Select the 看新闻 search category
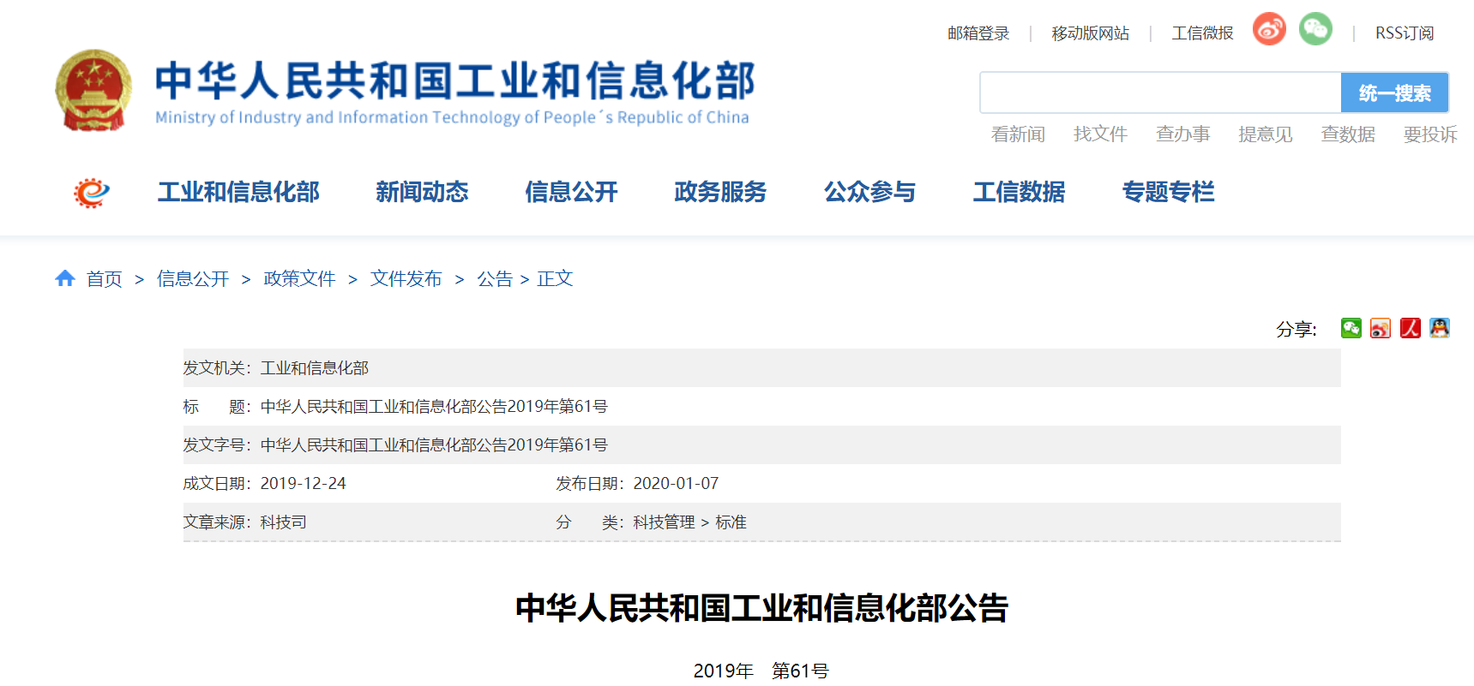This screenshot has width=1474, height=686. coord(1019,134)
